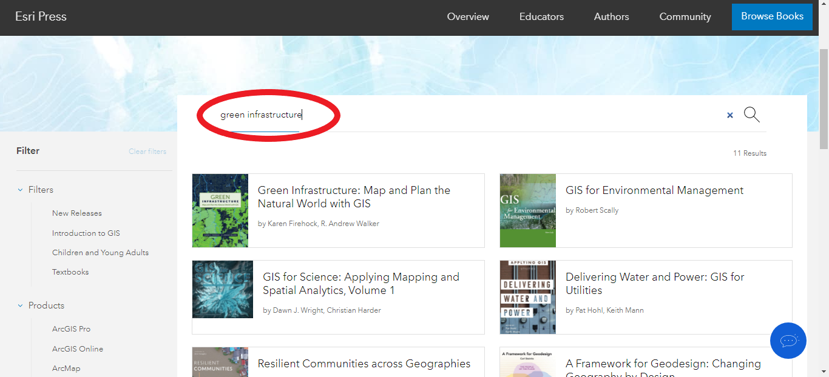
Task: Click author text by Robert Scally
Action: tap(592, 210)
